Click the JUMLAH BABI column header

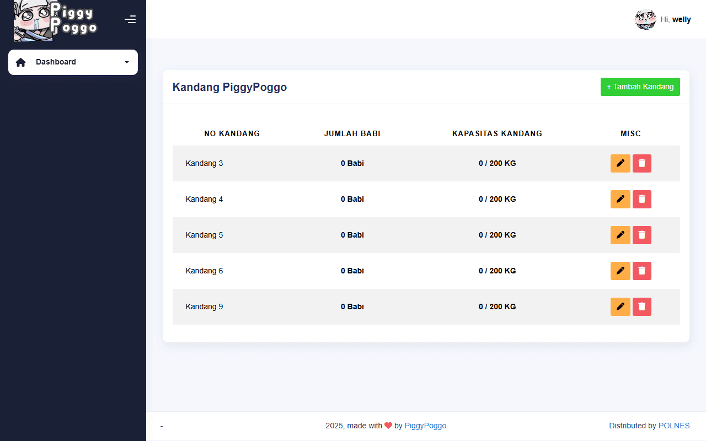[x=352, y=133]
